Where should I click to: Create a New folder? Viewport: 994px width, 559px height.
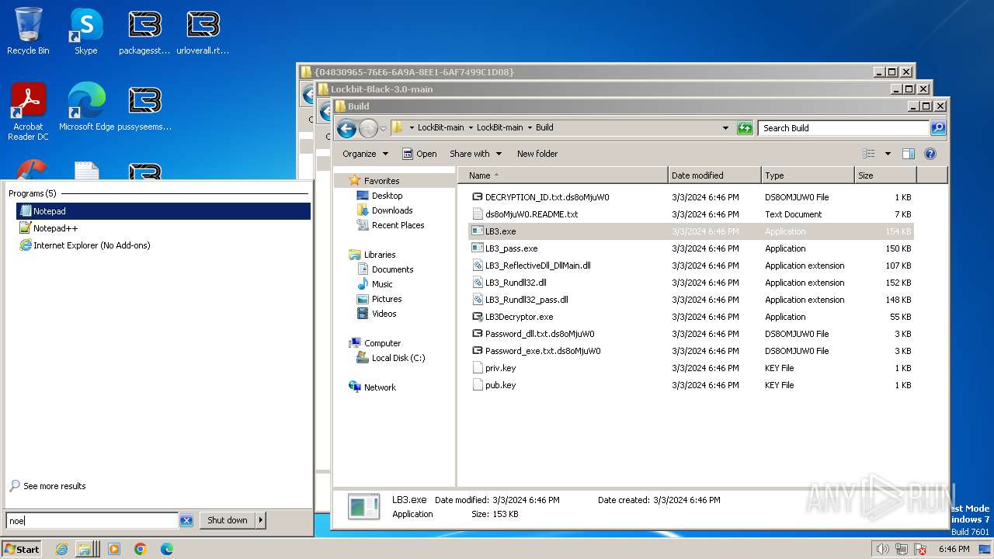[x=537, y=154]
